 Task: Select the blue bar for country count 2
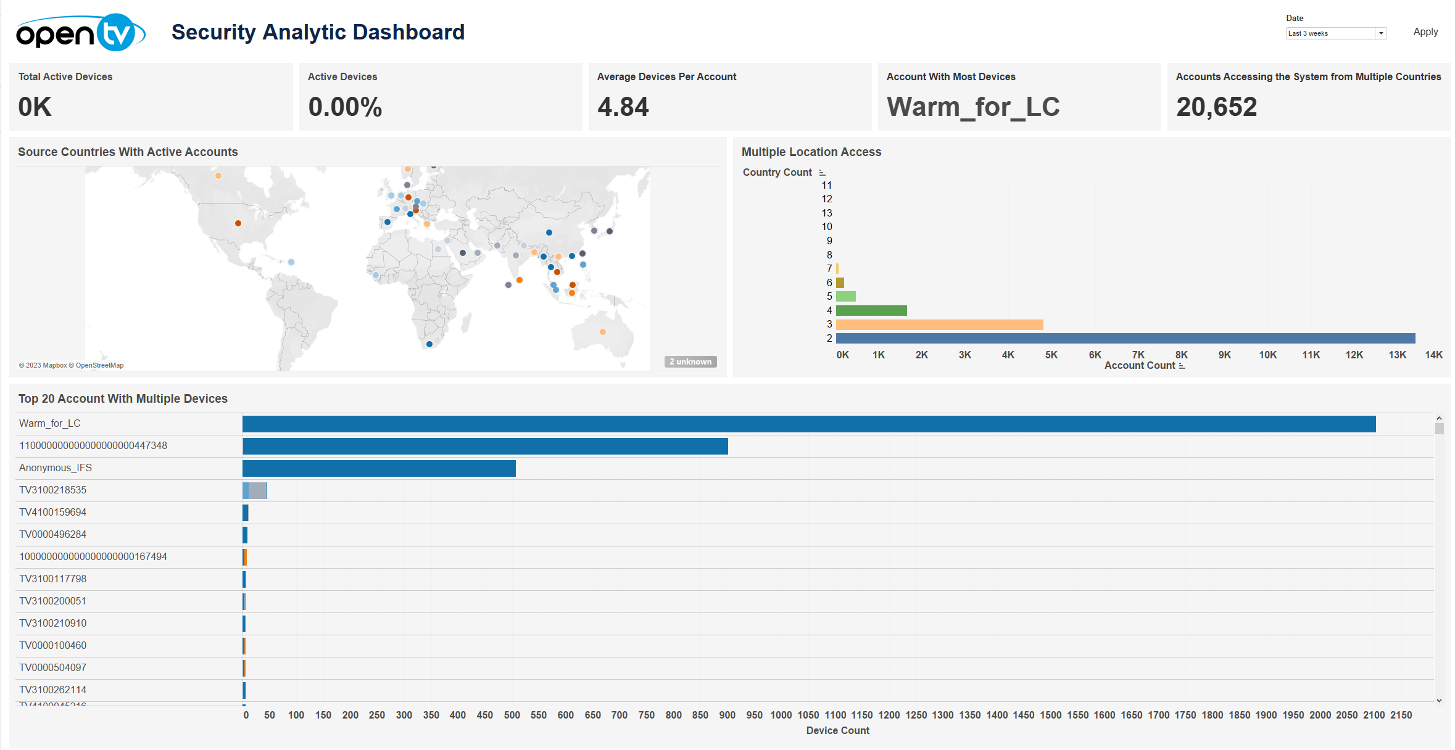(1124, 338)
